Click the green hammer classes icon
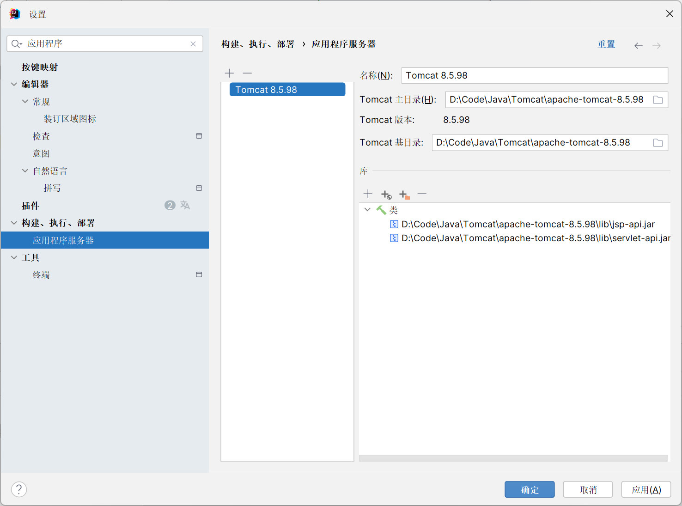 click(x=381, y=210)
